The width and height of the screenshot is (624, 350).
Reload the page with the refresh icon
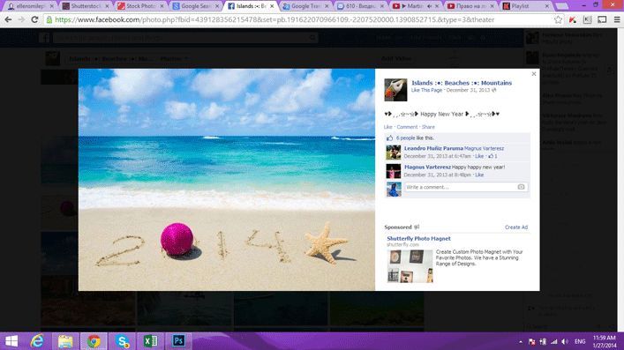point(34,19)
